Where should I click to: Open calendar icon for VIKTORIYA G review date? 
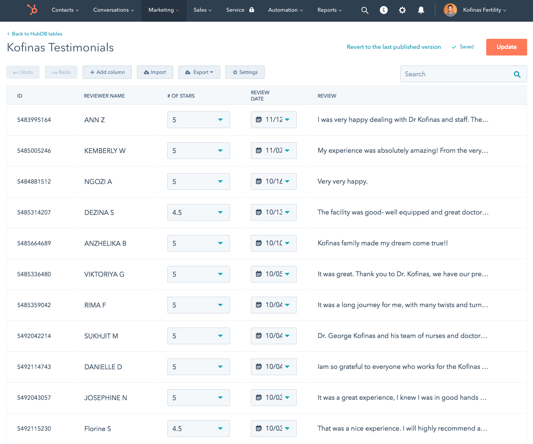tap(259, 274)
